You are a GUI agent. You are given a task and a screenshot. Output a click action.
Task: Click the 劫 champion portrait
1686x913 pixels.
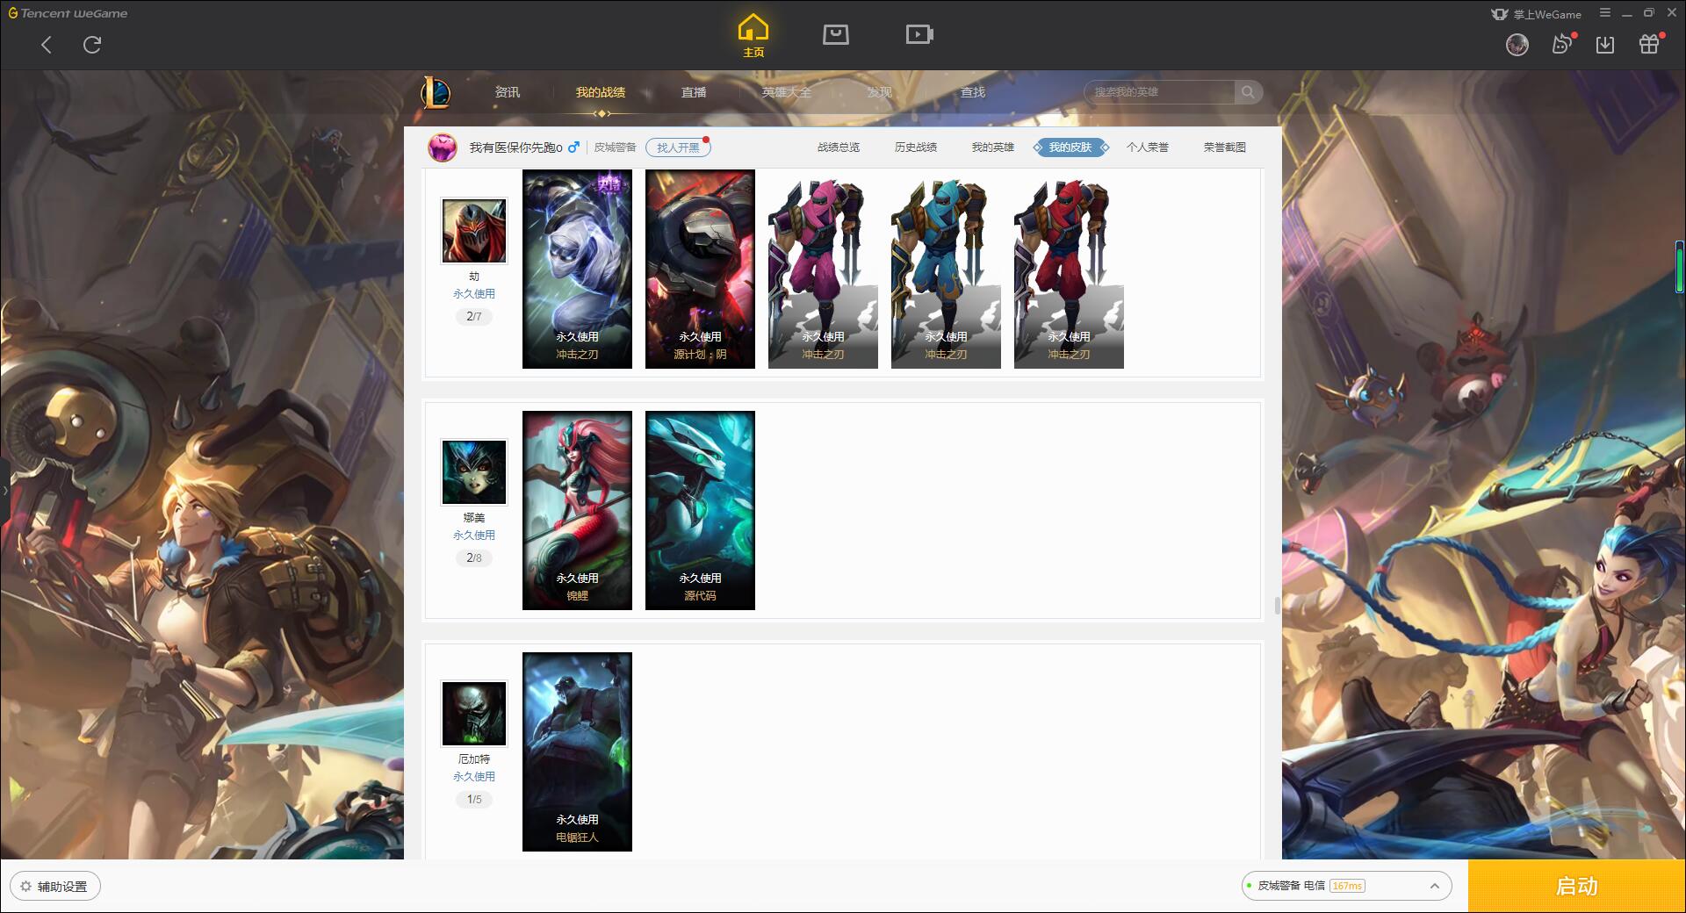[x=474, y=231]
